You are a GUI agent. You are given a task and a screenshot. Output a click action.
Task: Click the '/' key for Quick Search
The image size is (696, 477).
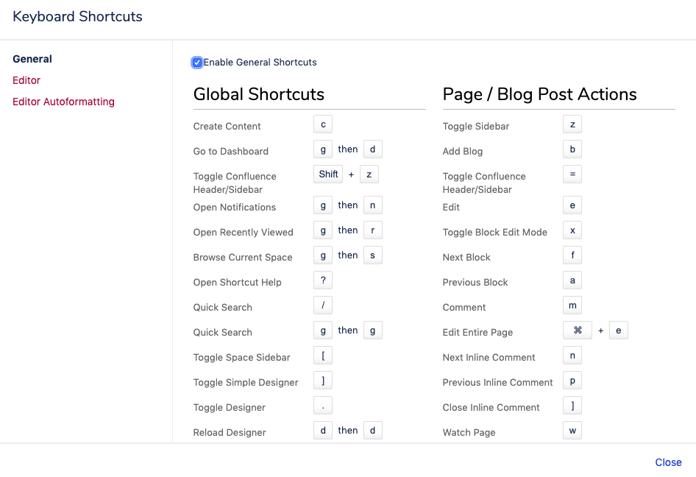point(323,305)
